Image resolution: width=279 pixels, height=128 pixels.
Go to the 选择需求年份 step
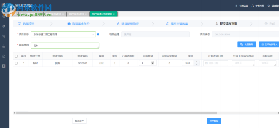tap(81, 24)
